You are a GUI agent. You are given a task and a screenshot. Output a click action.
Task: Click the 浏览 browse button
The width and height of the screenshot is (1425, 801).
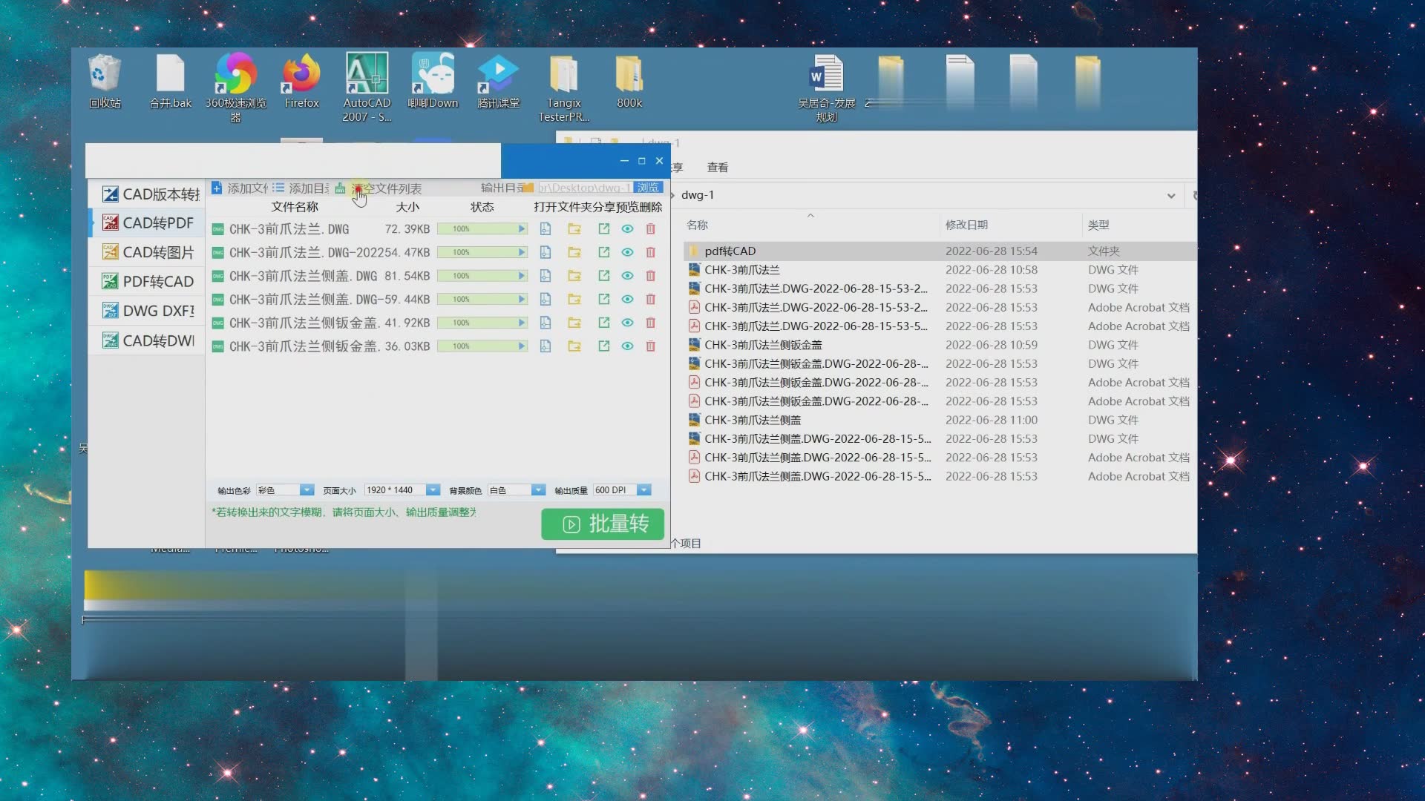[648, 188]
